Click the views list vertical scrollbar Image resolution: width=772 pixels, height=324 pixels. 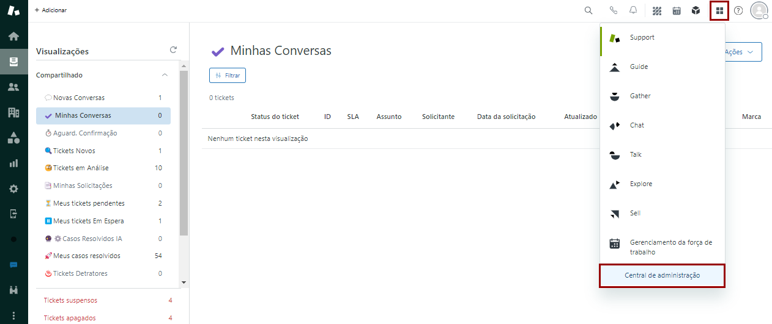coord(184,153)
